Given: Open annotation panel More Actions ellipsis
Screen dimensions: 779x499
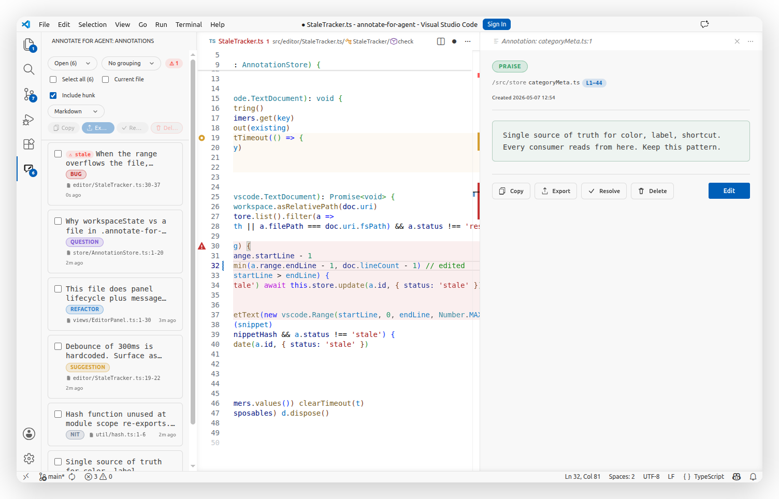Looking at the screenshot, I should (x=751, y=41).
